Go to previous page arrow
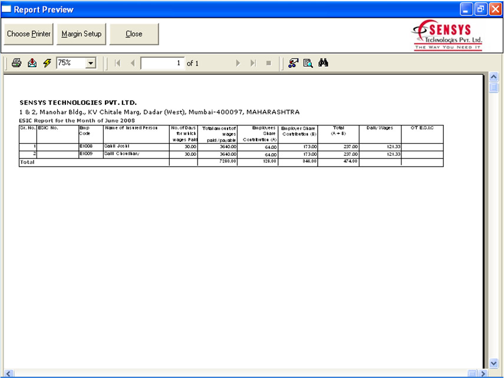Image resolution: width=504 pixels, height=378 pixels. tap(133, 63)
